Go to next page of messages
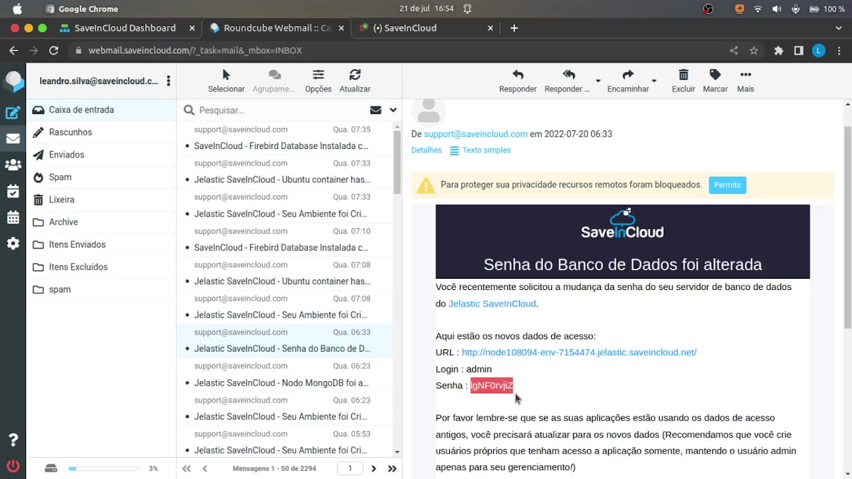This screenshot has width=852, height=479. pos(373,468)
